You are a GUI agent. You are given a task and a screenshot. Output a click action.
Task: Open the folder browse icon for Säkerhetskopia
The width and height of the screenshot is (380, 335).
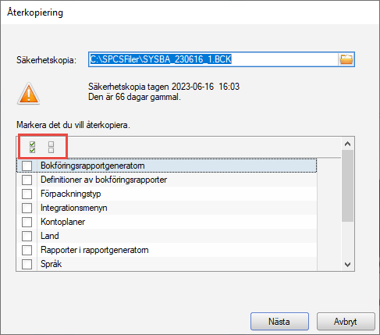coord(346,59)
